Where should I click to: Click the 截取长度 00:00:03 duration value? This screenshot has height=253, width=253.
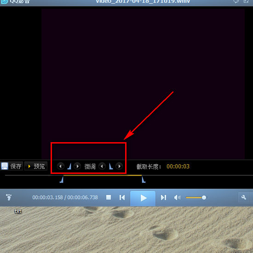(x=178, y=167)
